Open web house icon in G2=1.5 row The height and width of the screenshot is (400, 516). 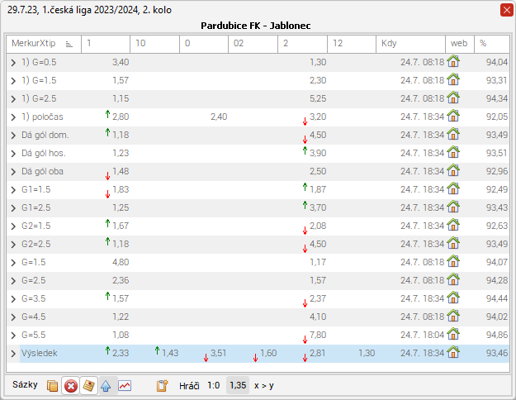click(x=453, y=225)
